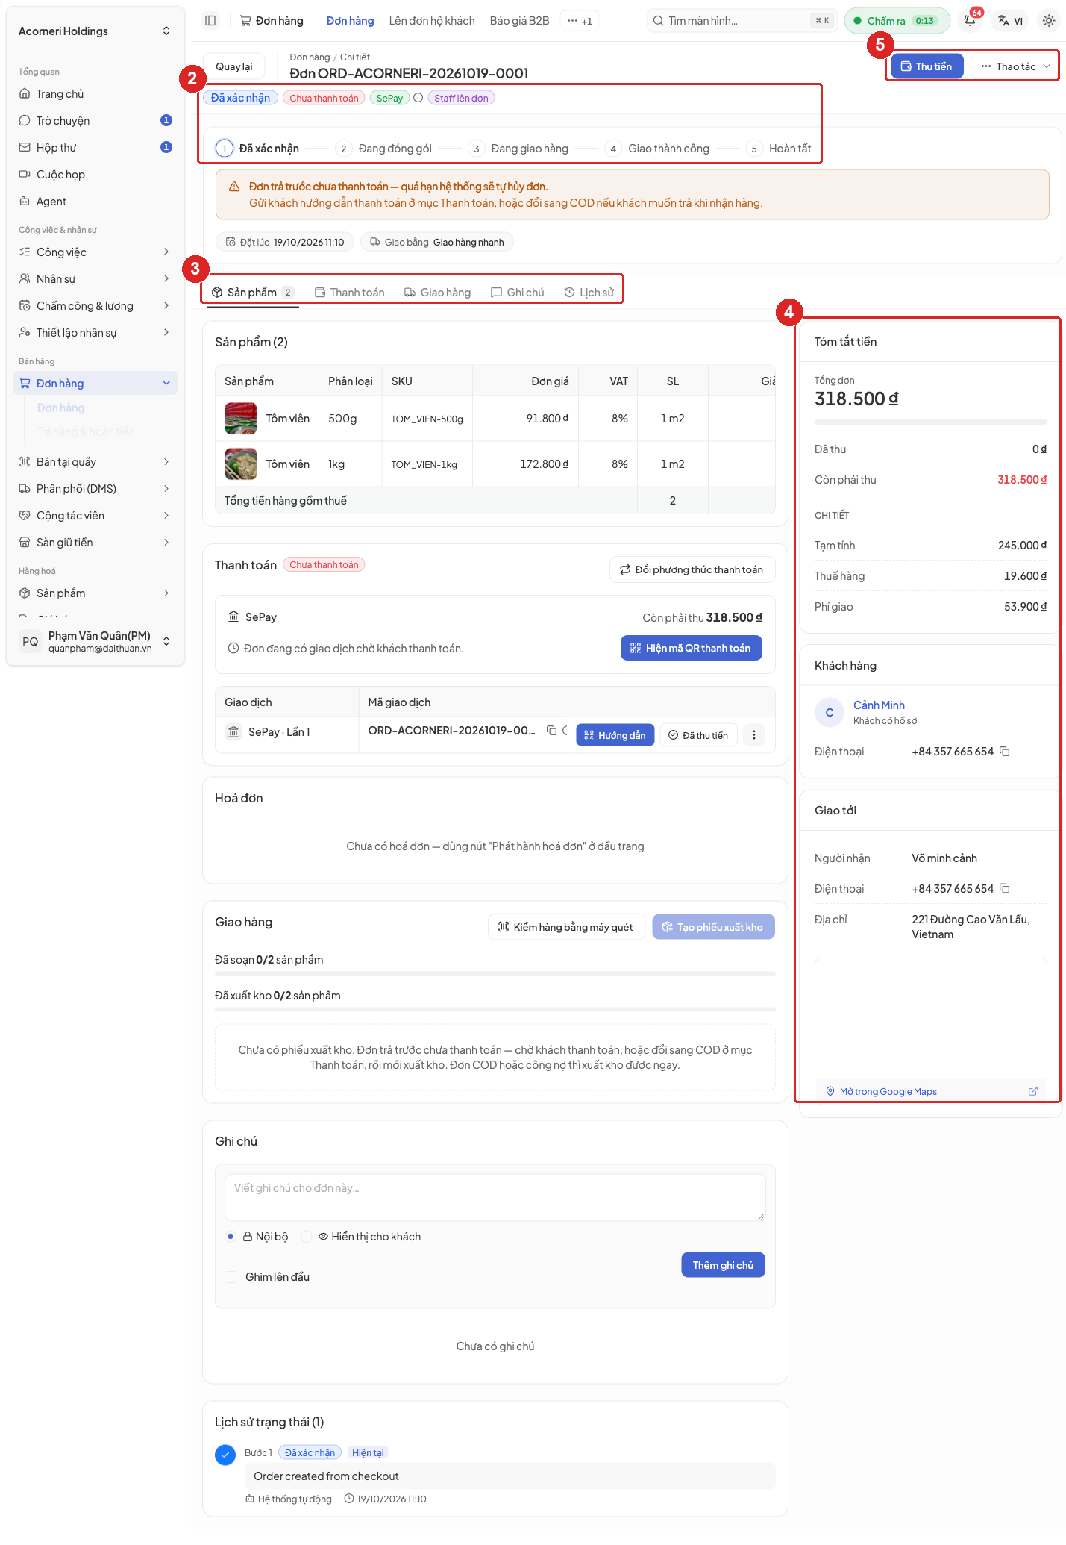Click the Thu tiền button
The height and width of the screenshot is (1545, 1066).
tap(927, 66)
